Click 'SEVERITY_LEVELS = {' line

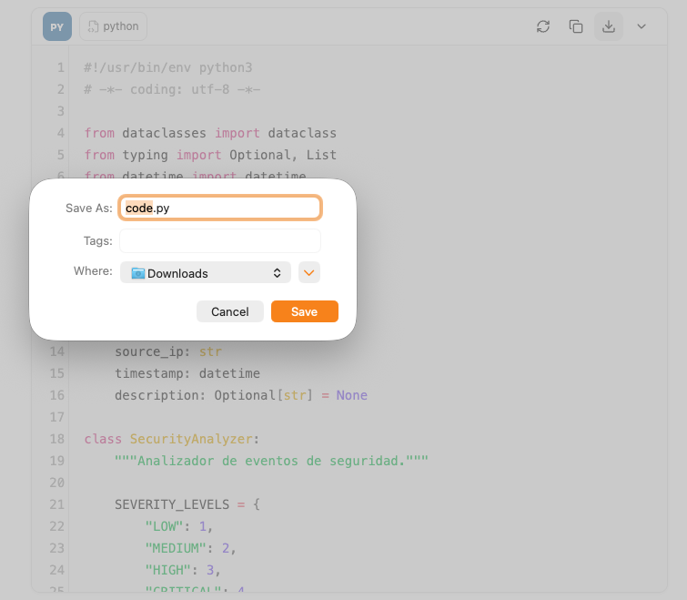point(187,504)
